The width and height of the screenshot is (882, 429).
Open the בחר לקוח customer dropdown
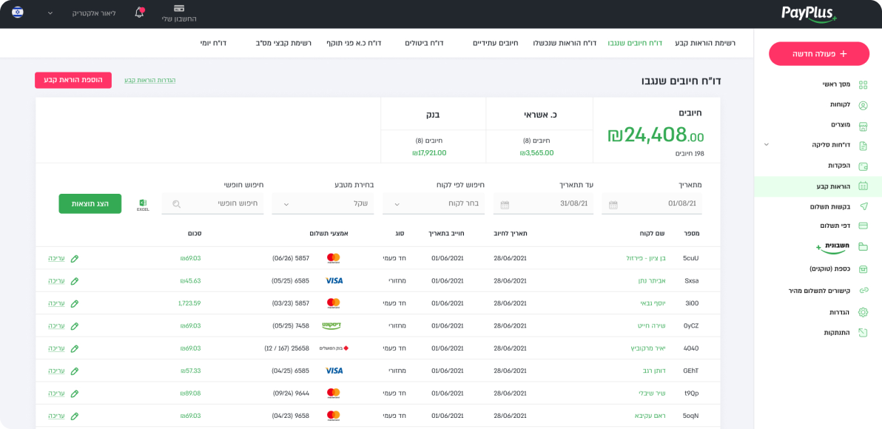(x=434, y=203)
